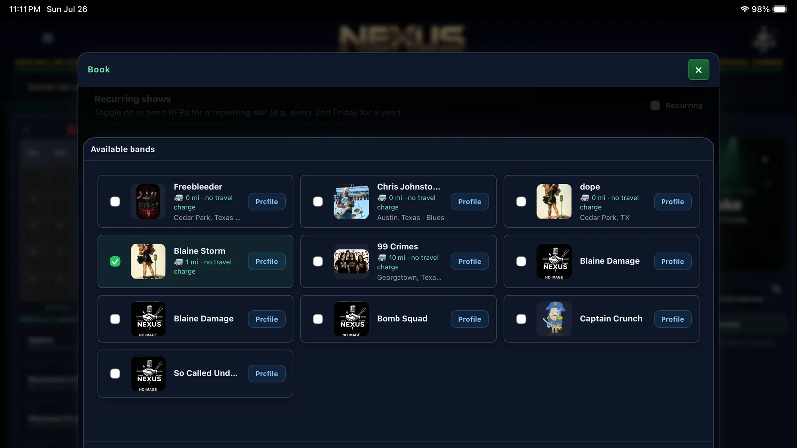This screenshot has width=797, height=448.
Task: Tap the van icon under Freebleeder
Action: coord(178,198)
